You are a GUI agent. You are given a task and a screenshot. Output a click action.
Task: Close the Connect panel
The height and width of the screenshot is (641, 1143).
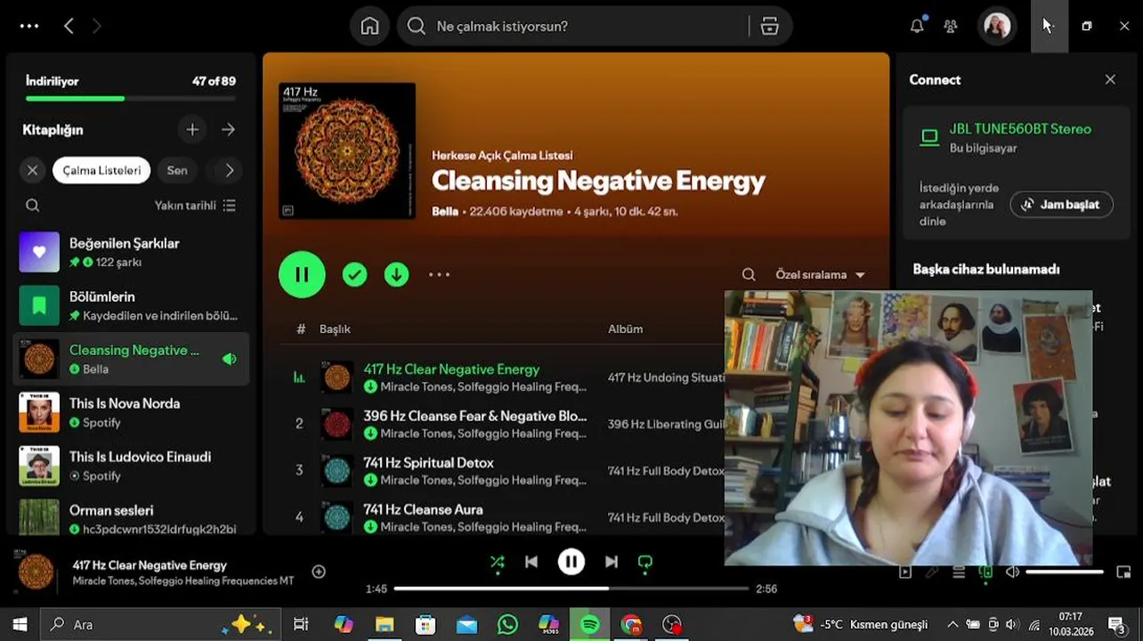1110,79
